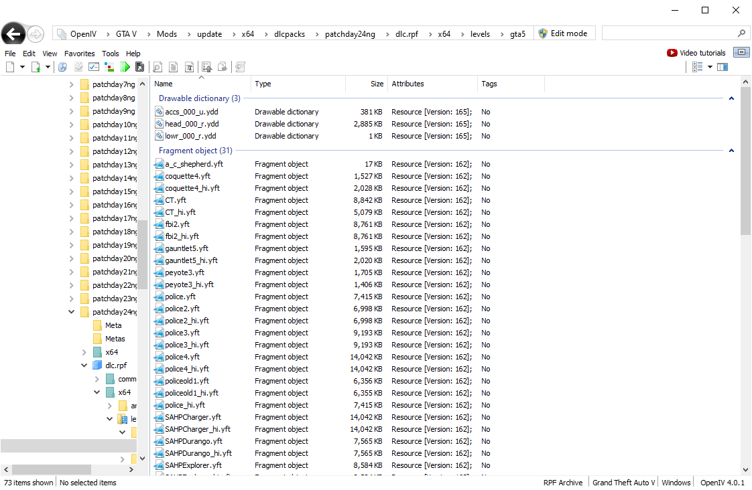Click the dlcpacks breadcrumb path segment
The width and height of the screenshot is (752, 490).
point(290,33)
